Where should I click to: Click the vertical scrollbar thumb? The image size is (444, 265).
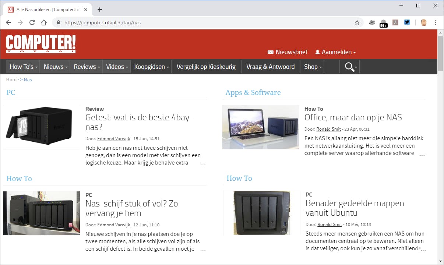click(440, 53)
